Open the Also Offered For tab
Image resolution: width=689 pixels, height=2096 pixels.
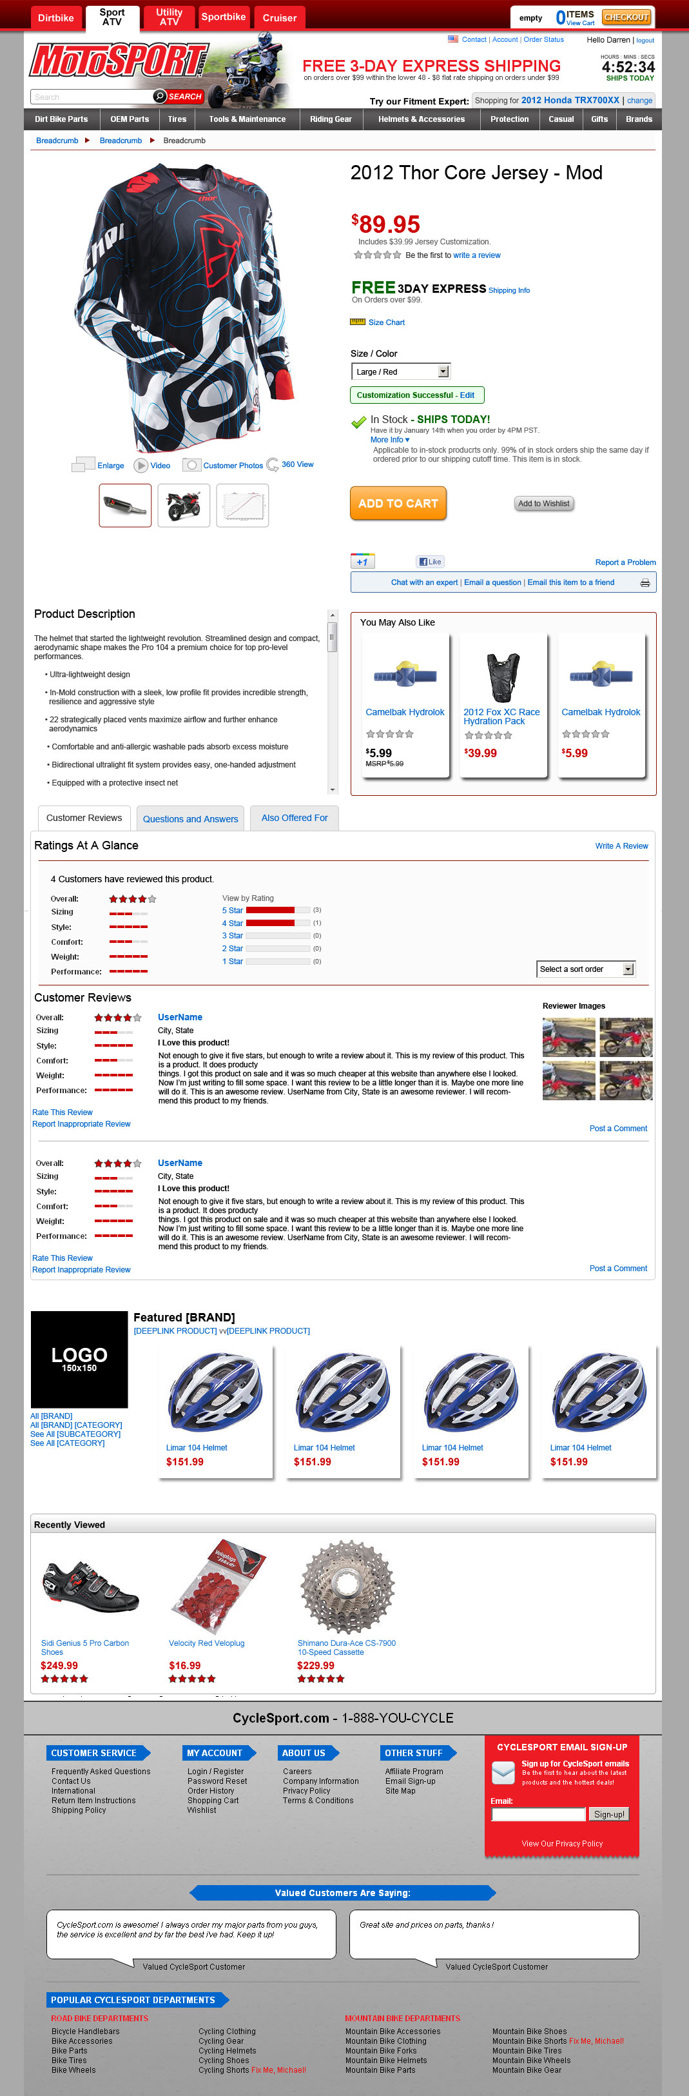click(294, 818)
